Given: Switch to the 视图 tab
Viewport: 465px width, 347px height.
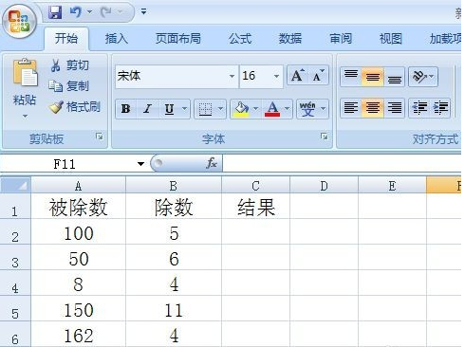Looking at the screenshot, I should [x=391, y=39].
